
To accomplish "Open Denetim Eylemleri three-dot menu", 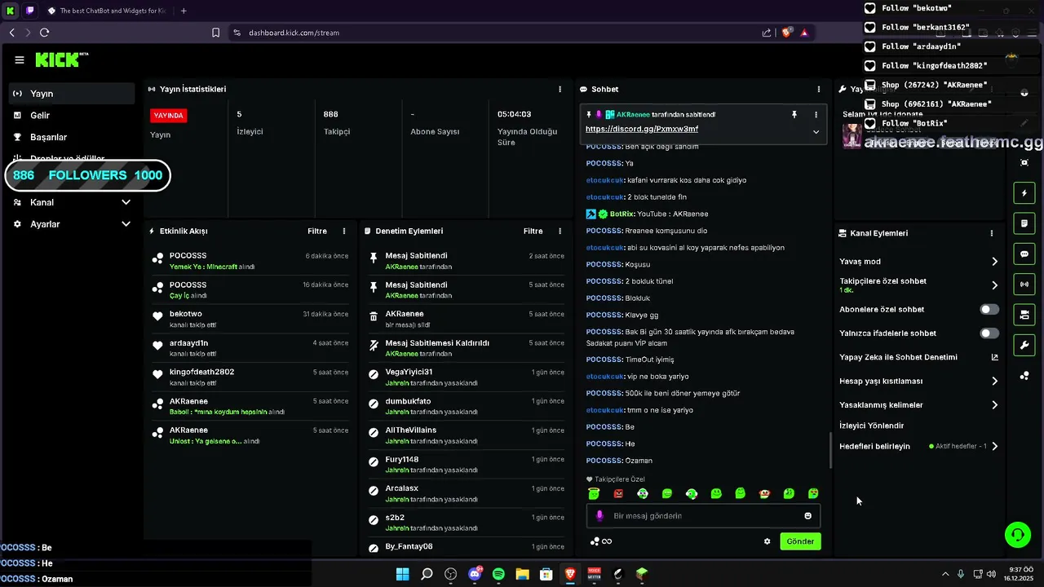I will click(x=561, y=232).
